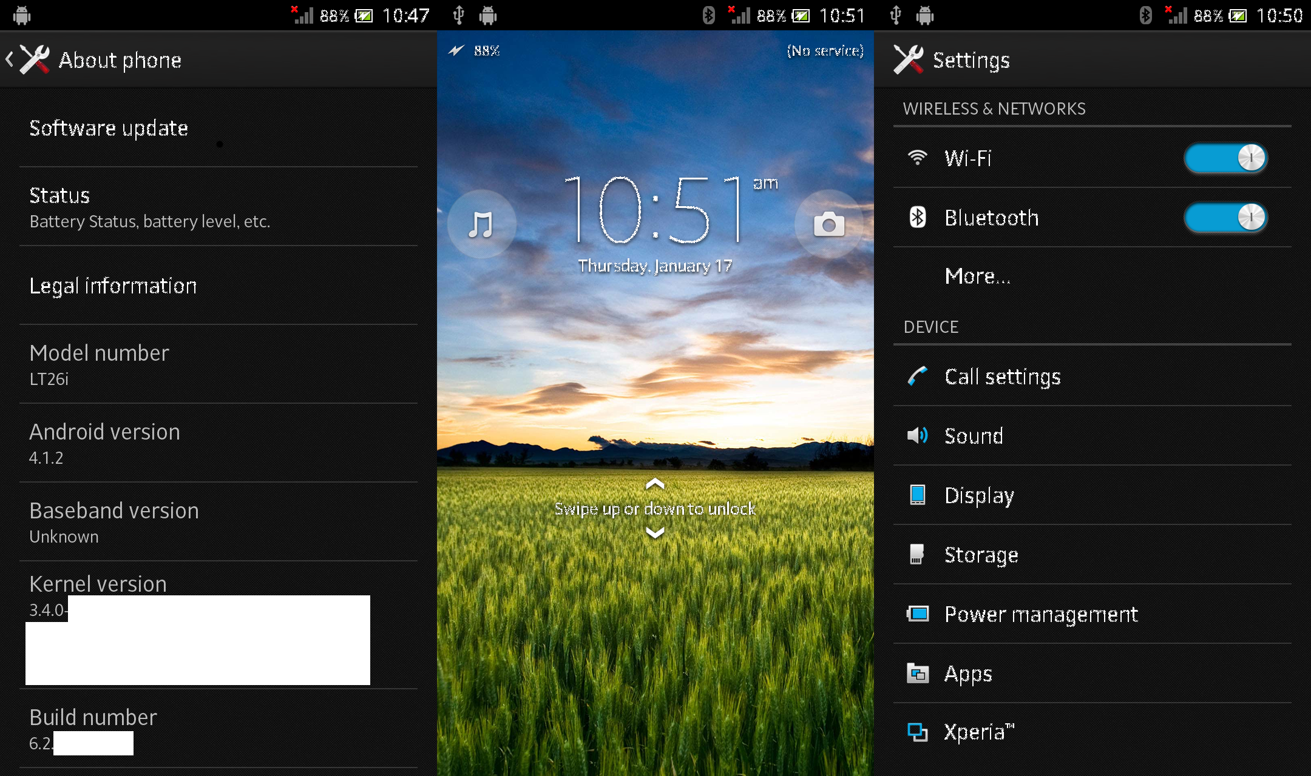Tap battery icon in Settings status bar
1311x776 pixels.
[x=1238, y=16]
